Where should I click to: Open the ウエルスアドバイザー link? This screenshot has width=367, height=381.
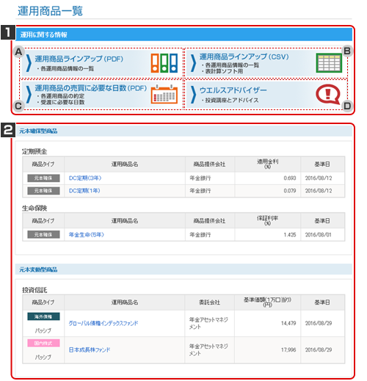pos(233,90)
